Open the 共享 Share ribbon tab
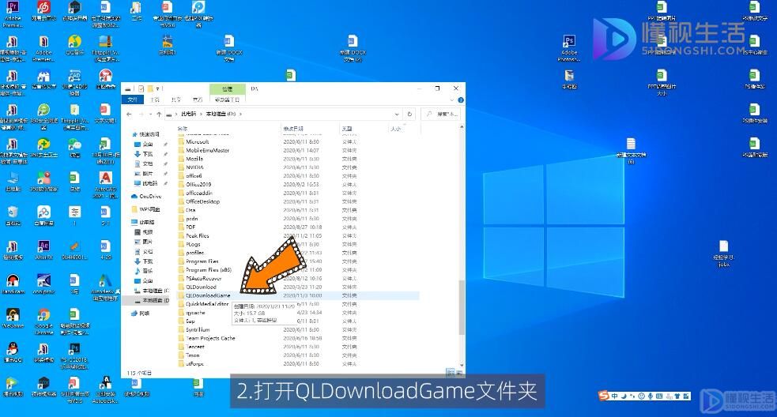The image size is (777, 417). [176, 100]
